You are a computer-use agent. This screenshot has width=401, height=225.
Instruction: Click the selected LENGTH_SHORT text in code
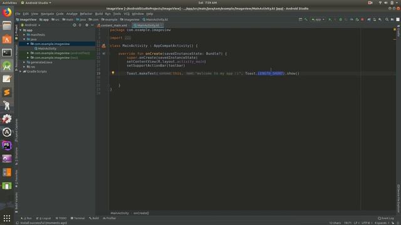click(270, 74)
